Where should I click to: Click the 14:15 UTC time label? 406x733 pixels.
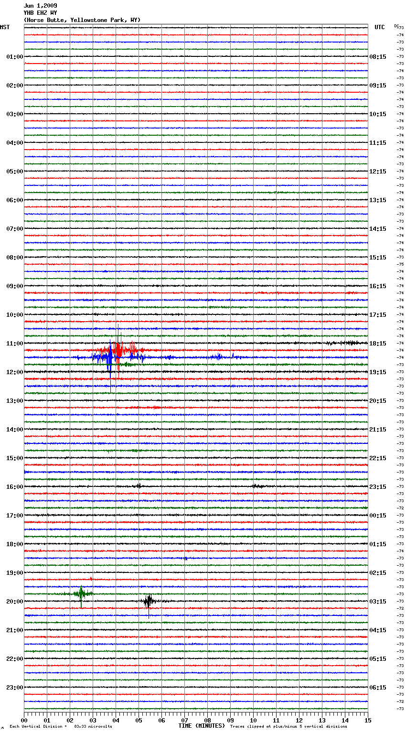378,229
